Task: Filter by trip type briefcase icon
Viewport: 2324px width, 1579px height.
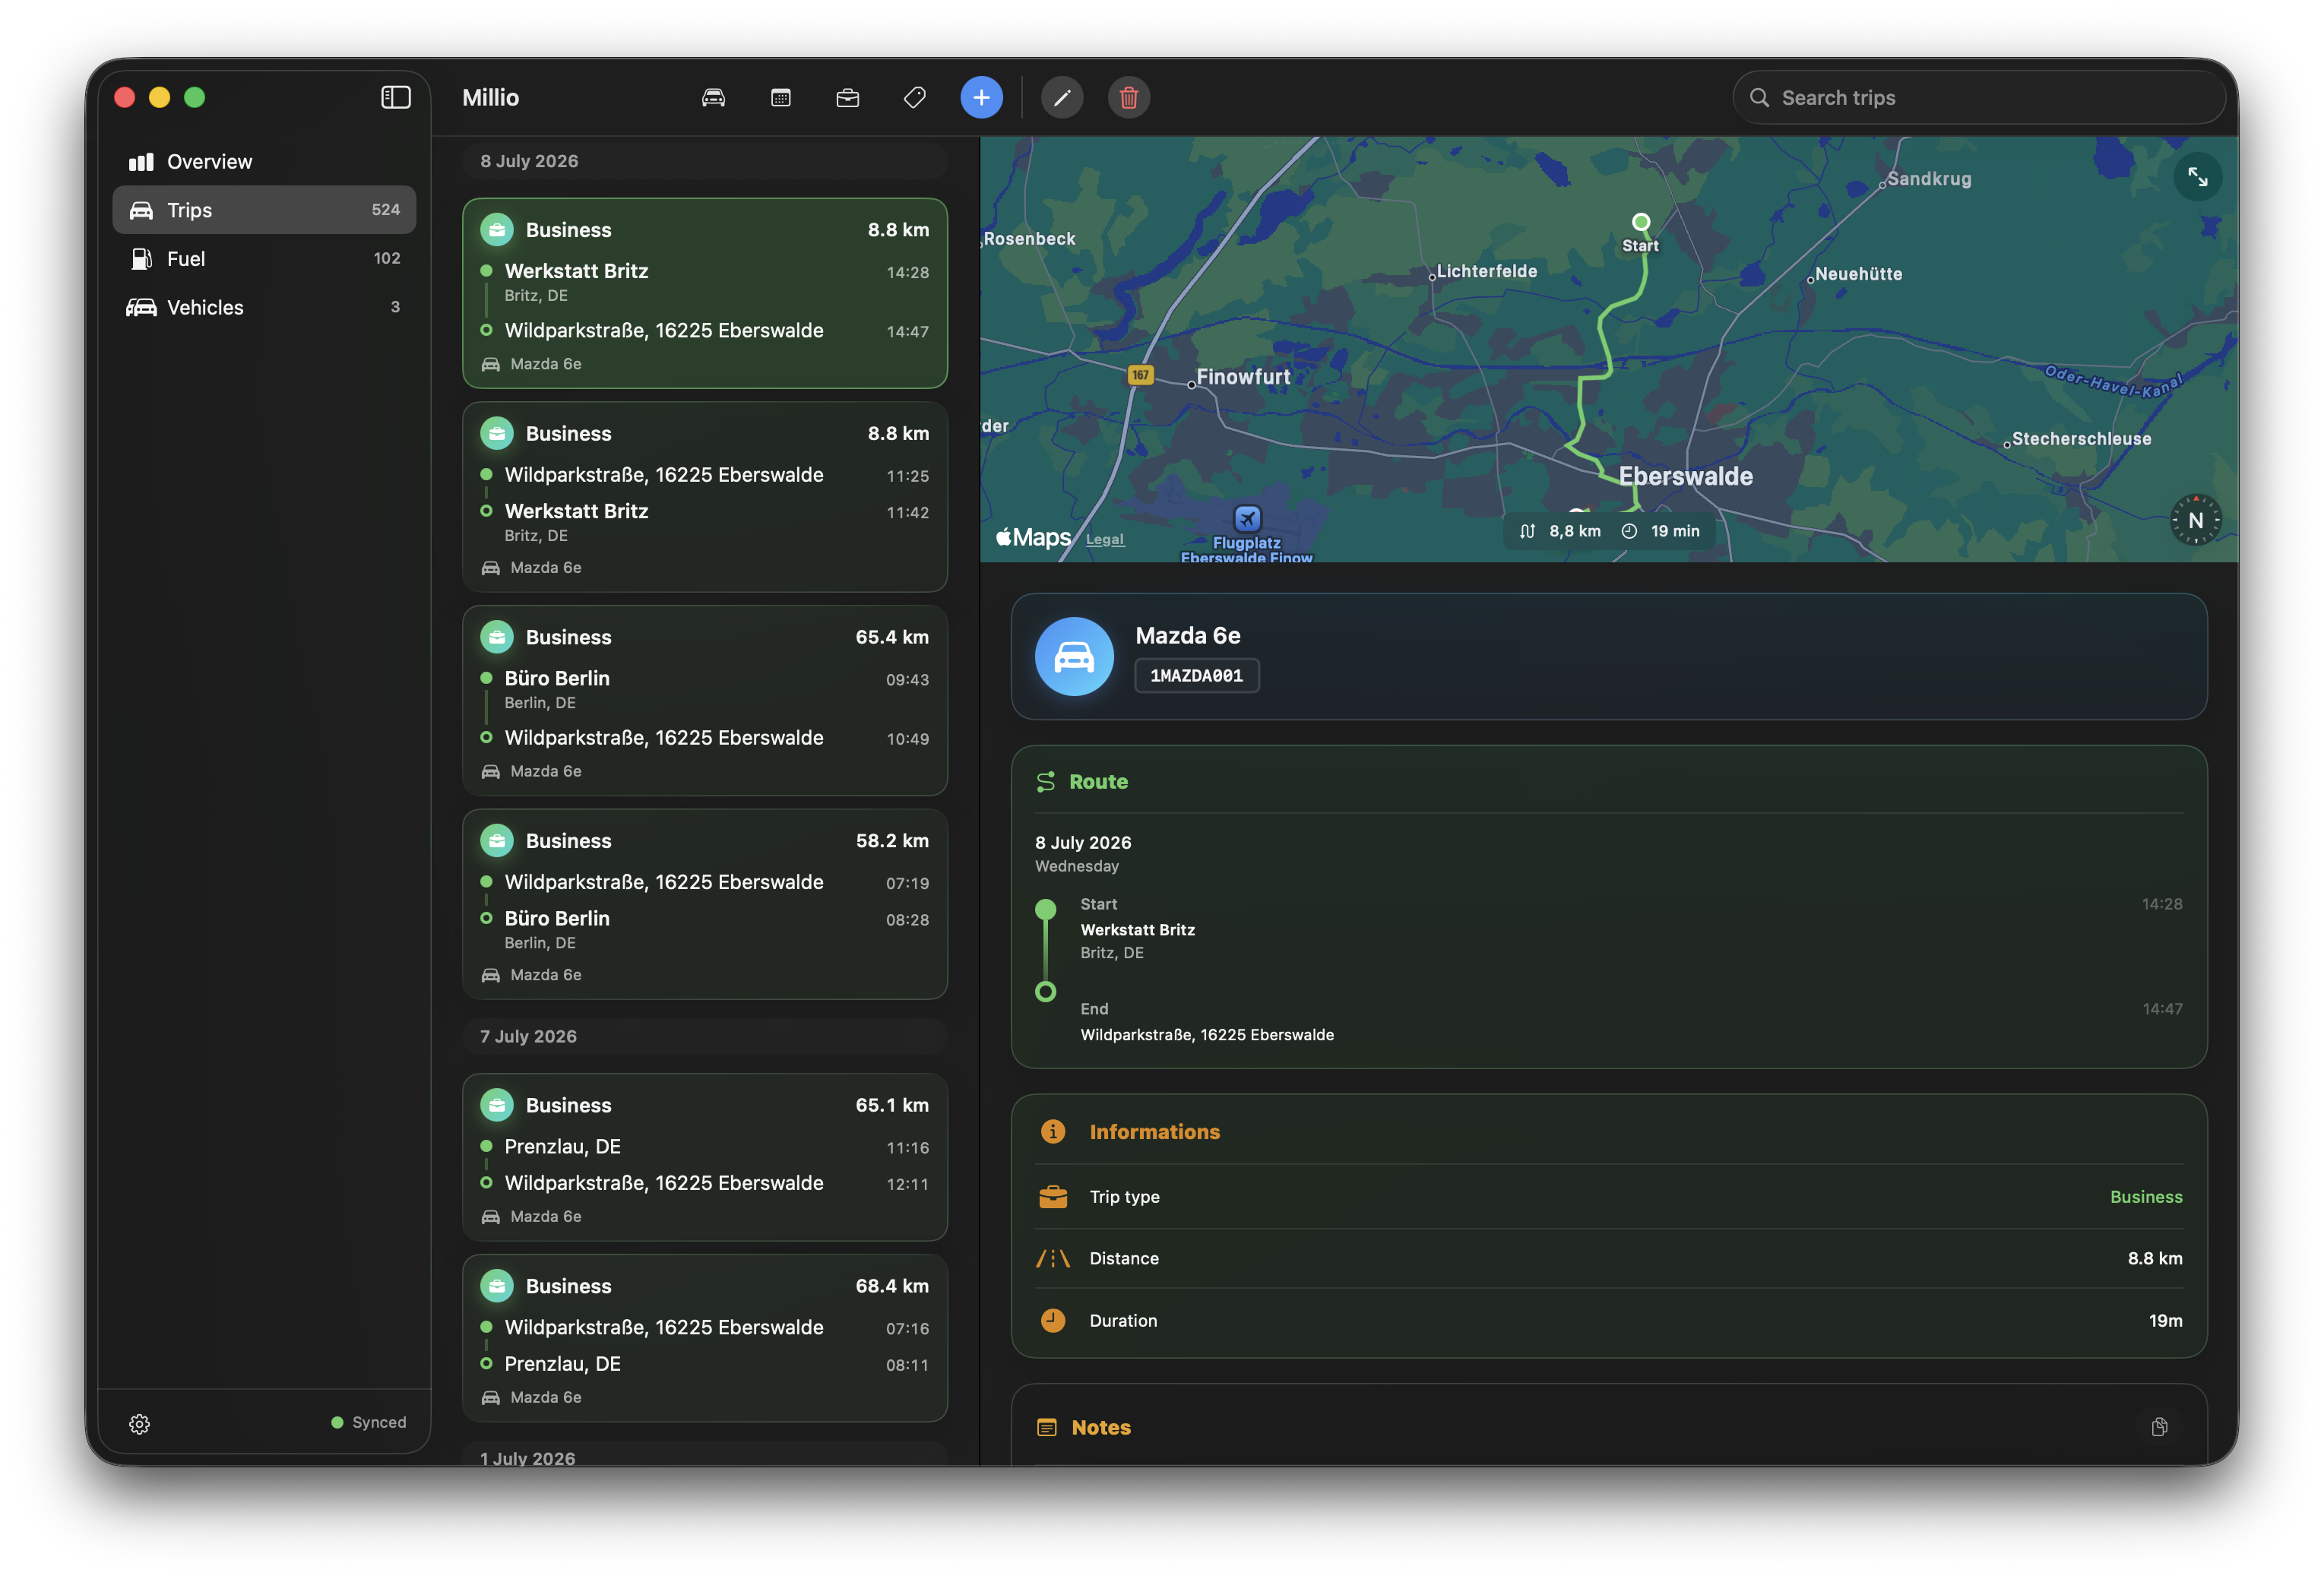Action: 847,97
